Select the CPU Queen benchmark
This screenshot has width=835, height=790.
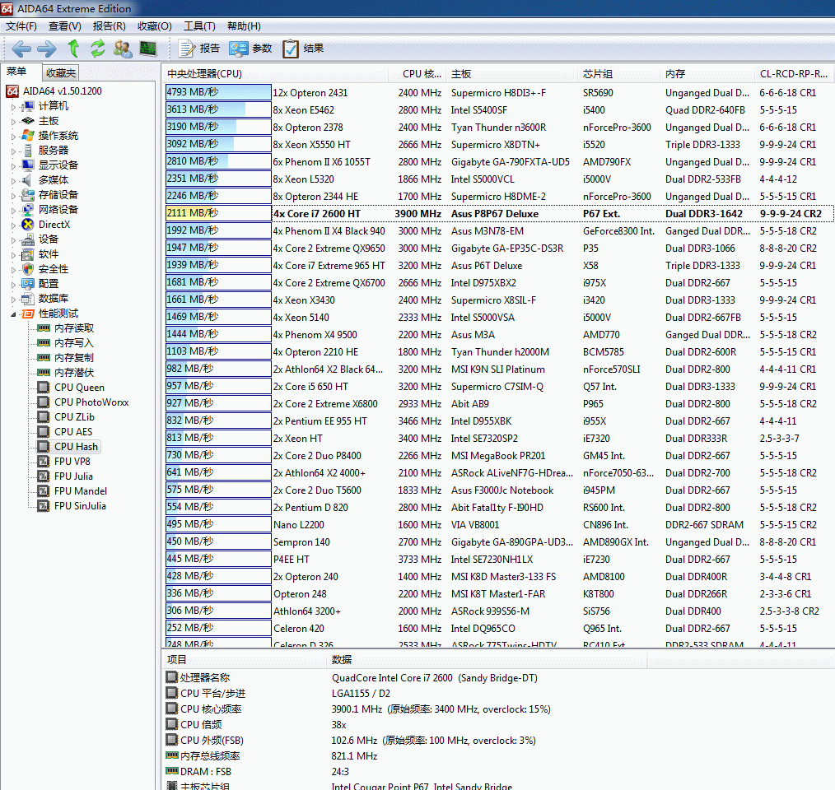(79, 388)
